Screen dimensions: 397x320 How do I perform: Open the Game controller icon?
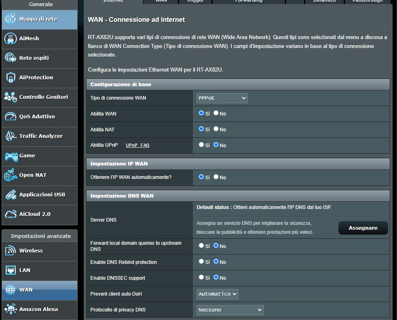pyautogui.click(x=11, y=156)
